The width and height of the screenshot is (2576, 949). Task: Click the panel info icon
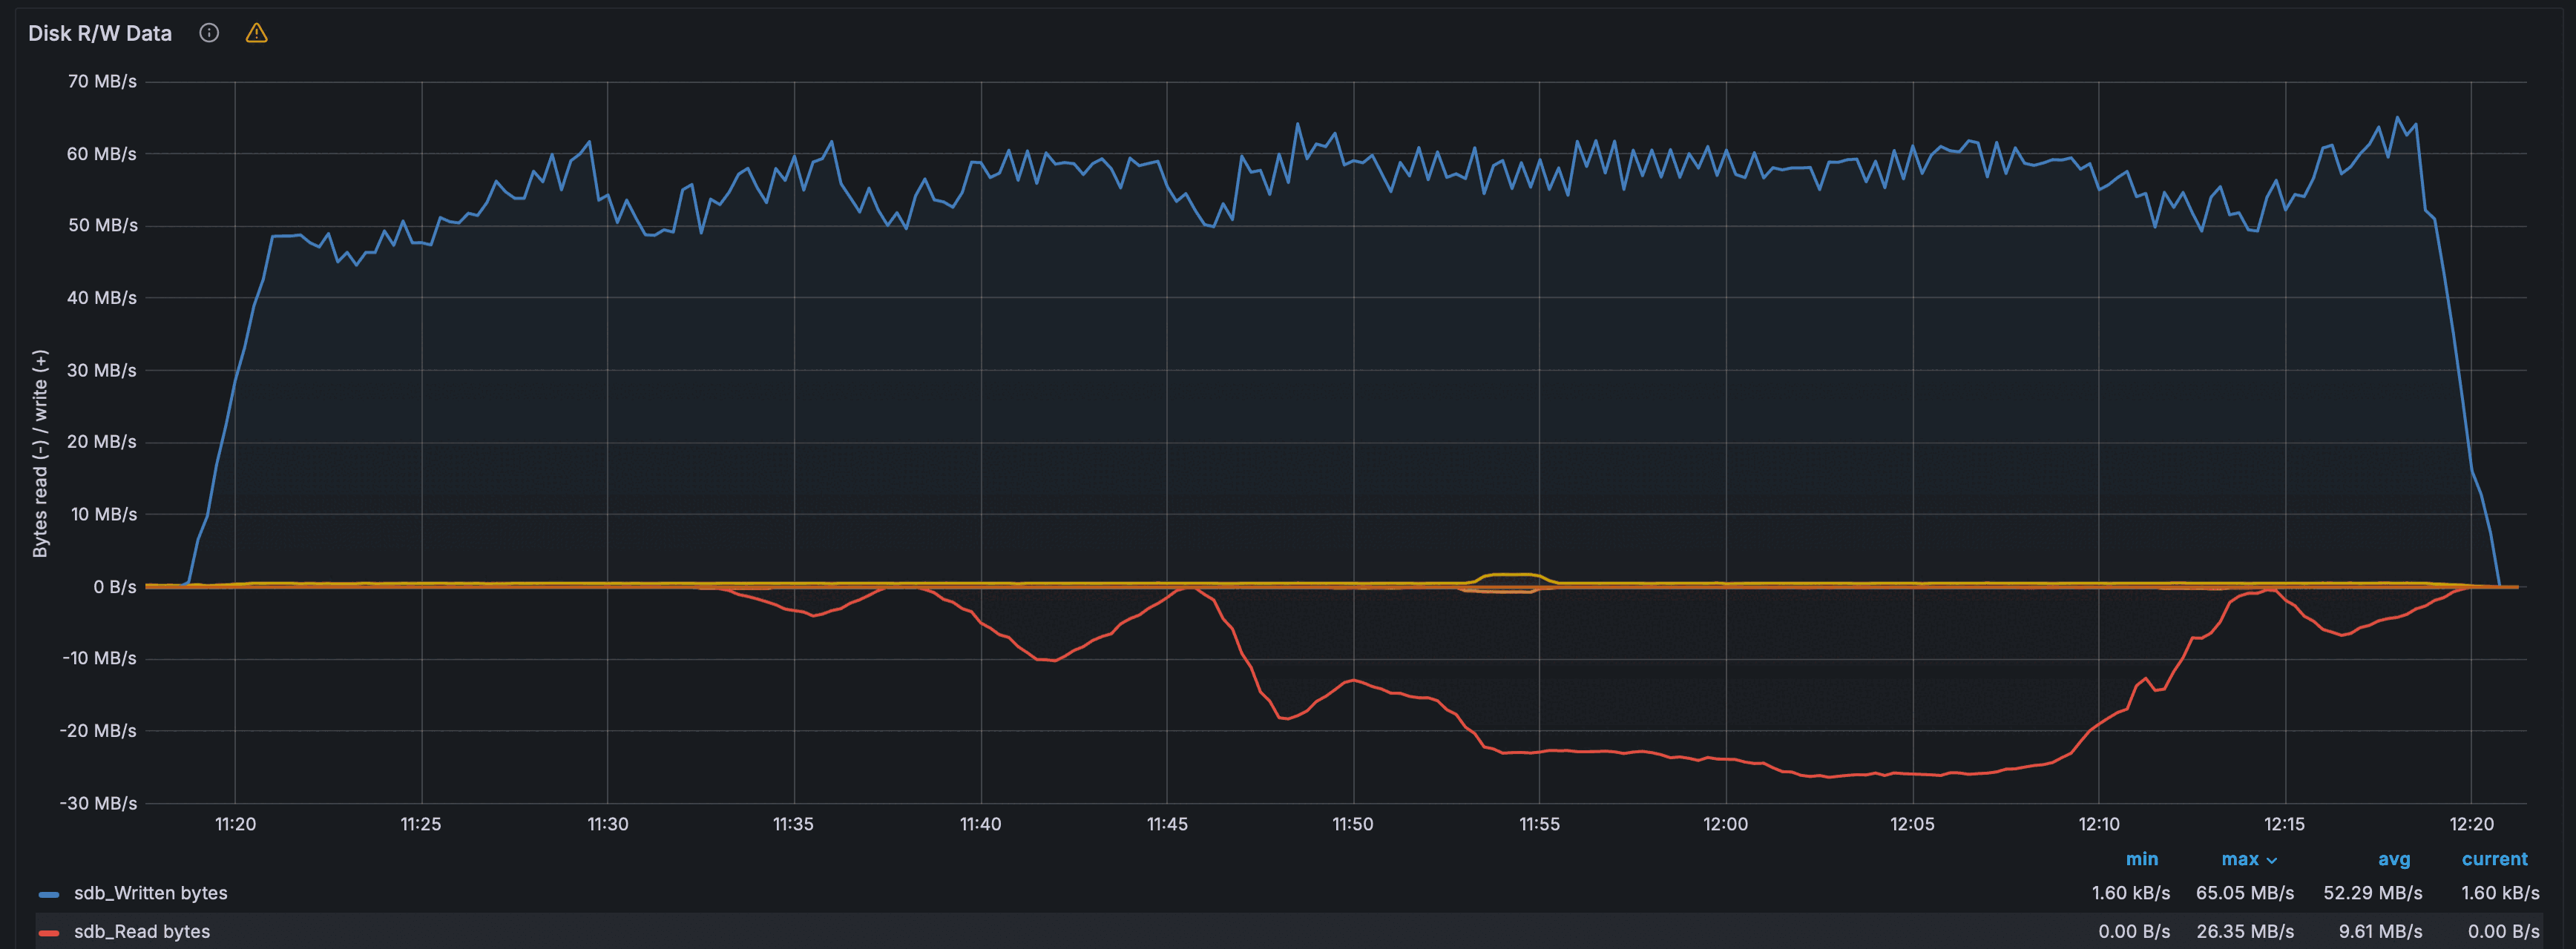click(x=209, y=33)
